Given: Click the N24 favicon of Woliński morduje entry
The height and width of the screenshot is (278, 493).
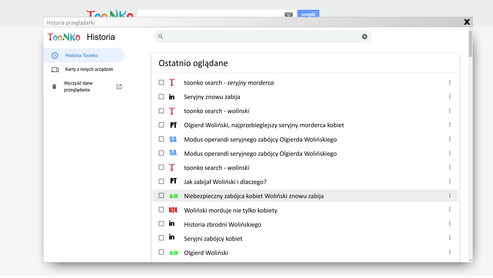Looking at the screenshot, I should click(x=173, y=210).
